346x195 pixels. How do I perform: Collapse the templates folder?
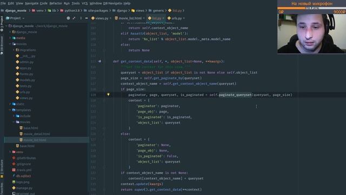(10, 110)
